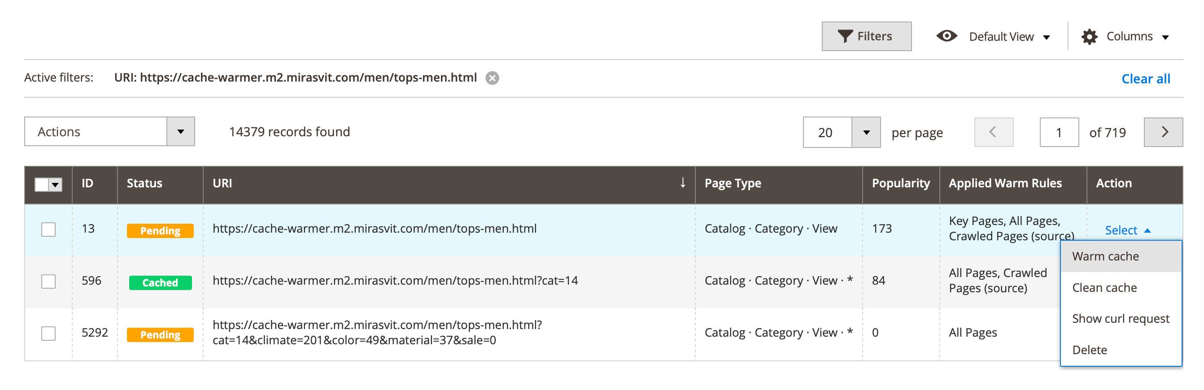Click the URI with climate=201 parameters
This screenshot has width=1204, height=390.
coord(377,332)
